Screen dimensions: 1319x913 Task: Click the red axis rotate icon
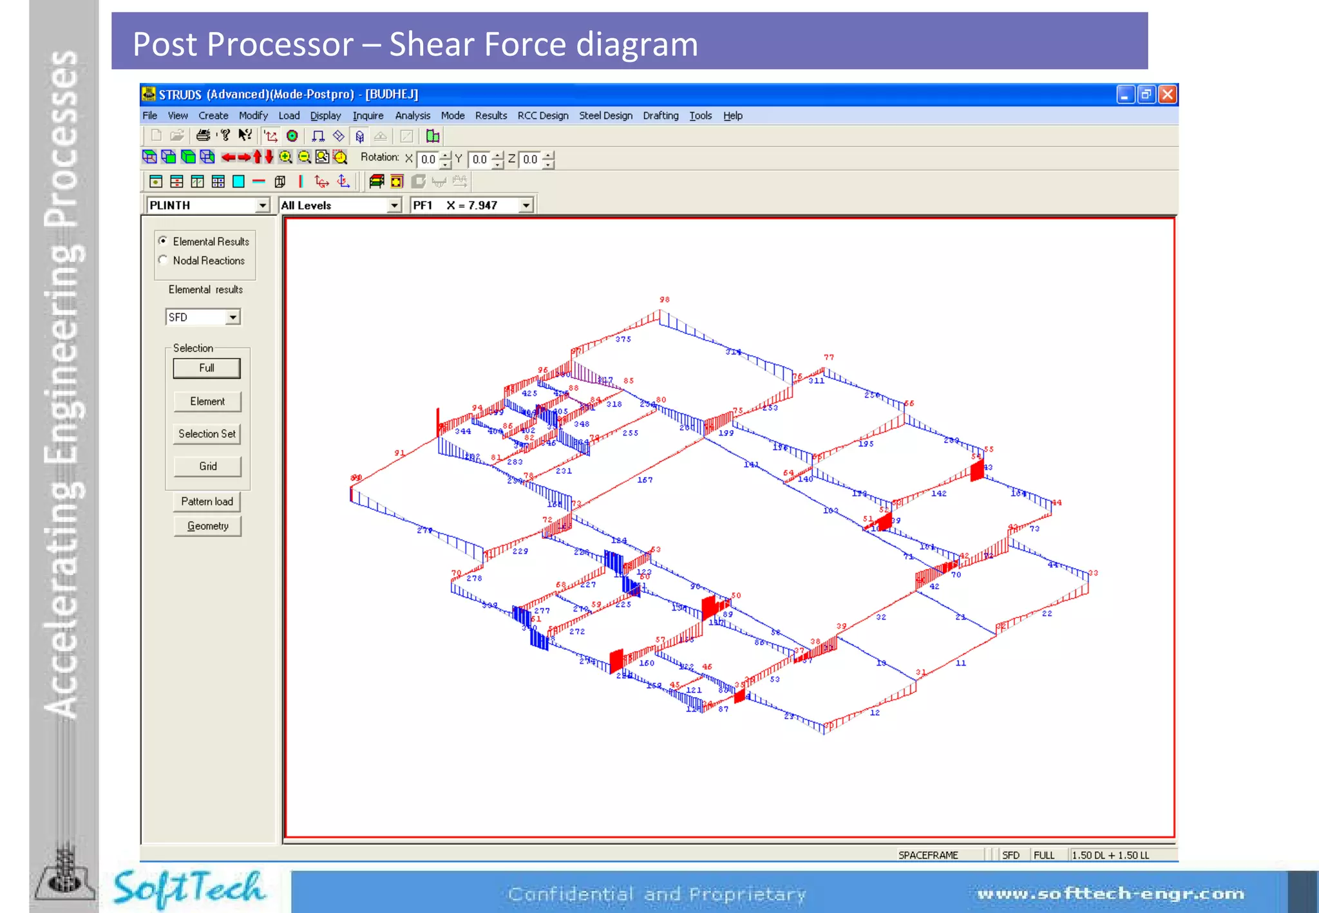tap(321, 182)
